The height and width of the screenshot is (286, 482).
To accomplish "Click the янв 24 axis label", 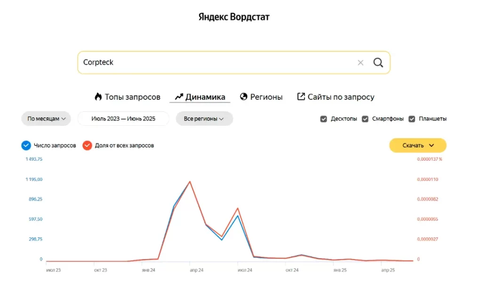I will [148, 270].
